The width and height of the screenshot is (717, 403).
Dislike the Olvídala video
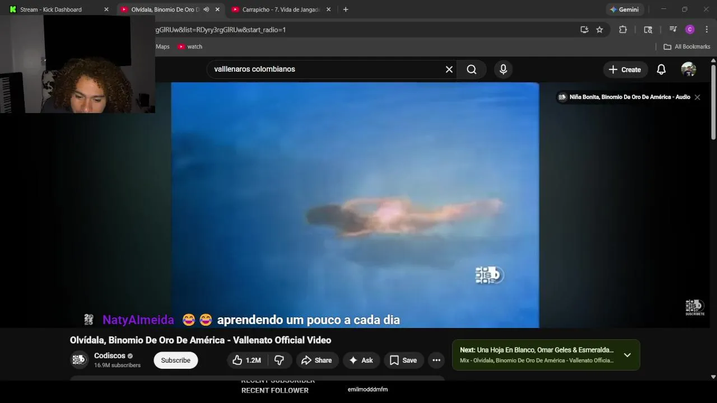[x=279, y=360]
